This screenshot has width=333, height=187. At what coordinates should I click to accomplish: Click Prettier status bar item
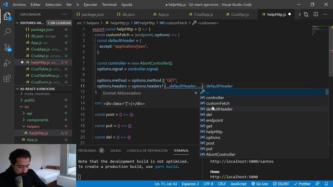(302, 183)
